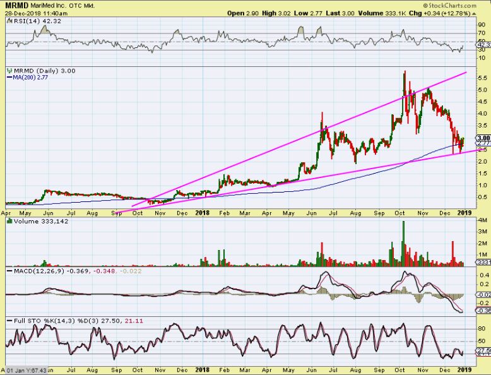
Task: Click the 3.5 price axis label
Action: click(483, 126)
